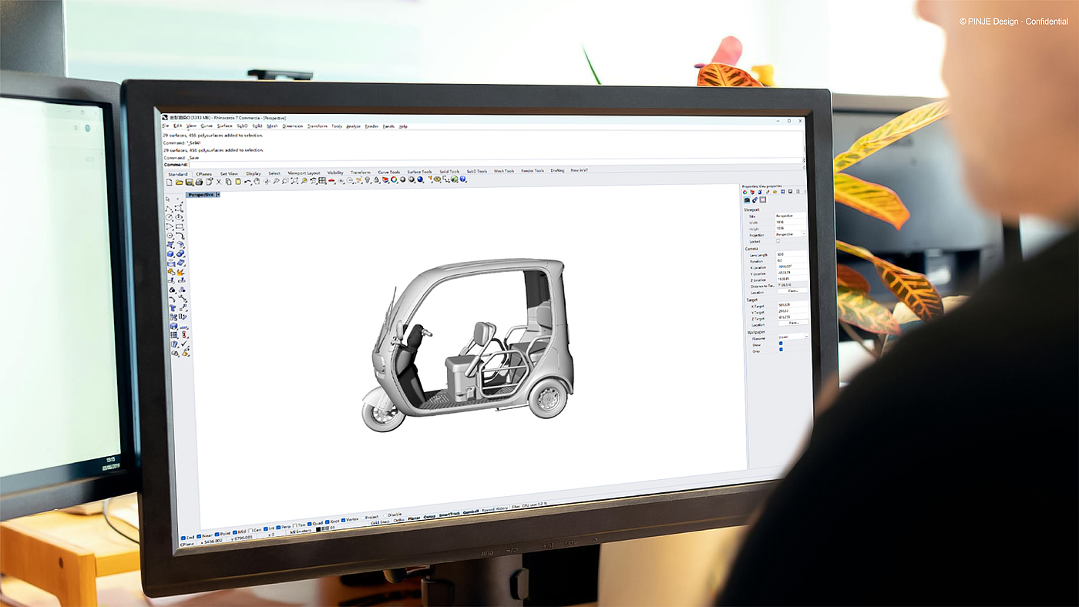The image size is (1079, 607).
Task: Open the File menu
Action: click(166, 126)
